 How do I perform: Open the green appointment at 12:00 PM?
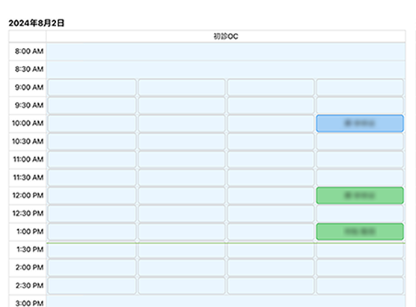[360, 195]
